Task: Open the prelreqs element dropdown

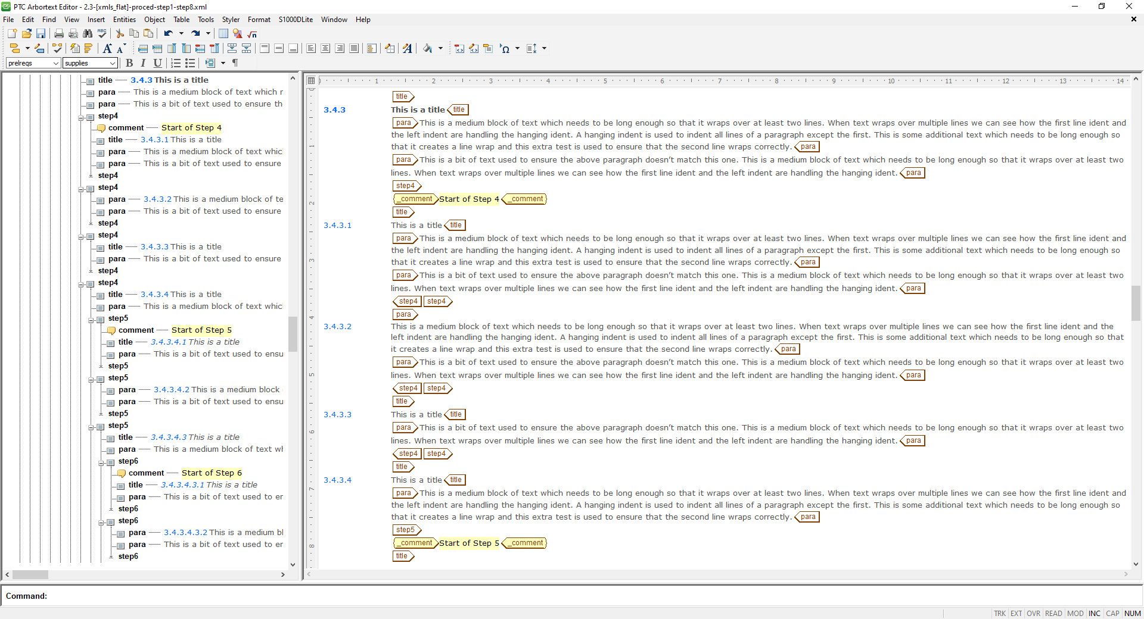Action: [x=56, y=63]
